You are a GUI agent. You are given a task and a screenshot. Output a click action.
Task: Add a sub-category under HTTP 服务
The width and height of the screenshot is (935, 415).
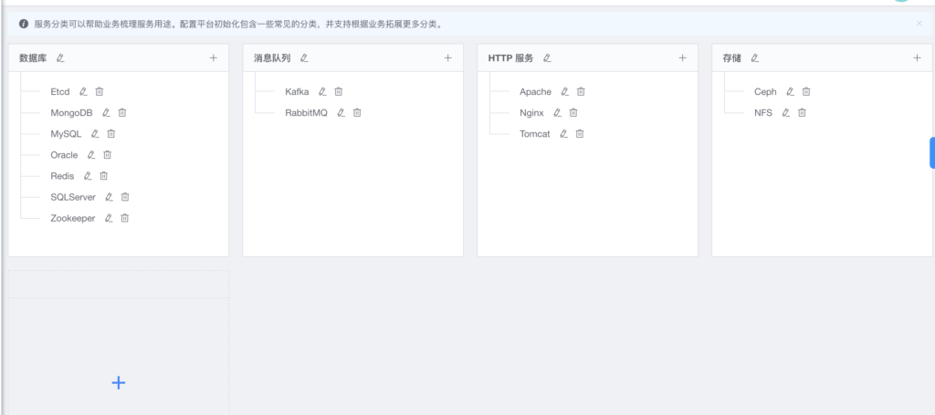[683, 58]
